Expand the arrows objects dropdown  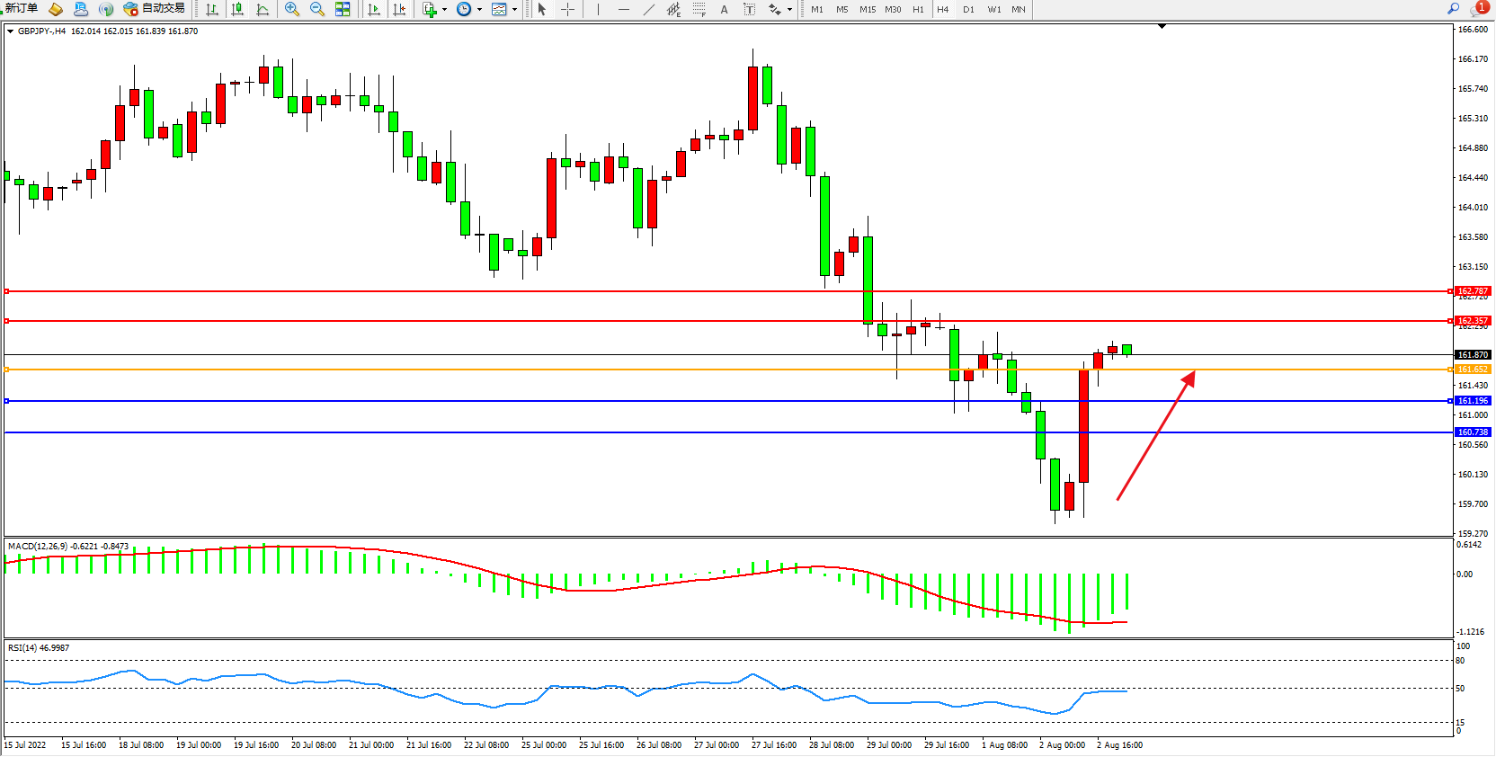(789, 10)
